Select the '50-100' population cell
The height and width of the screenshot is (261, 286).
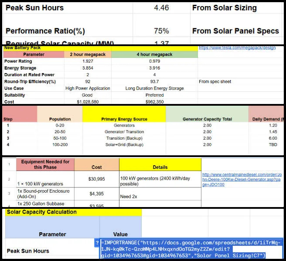pyautogui.click(x=60, y=138)
